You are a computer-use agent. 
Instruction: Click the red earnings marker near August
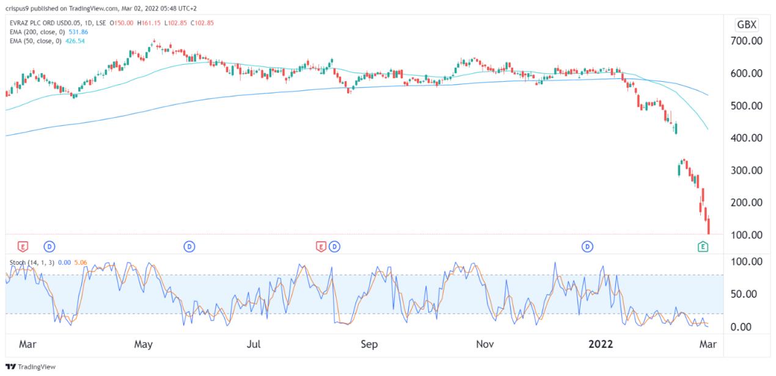click(x=321, y=247)
